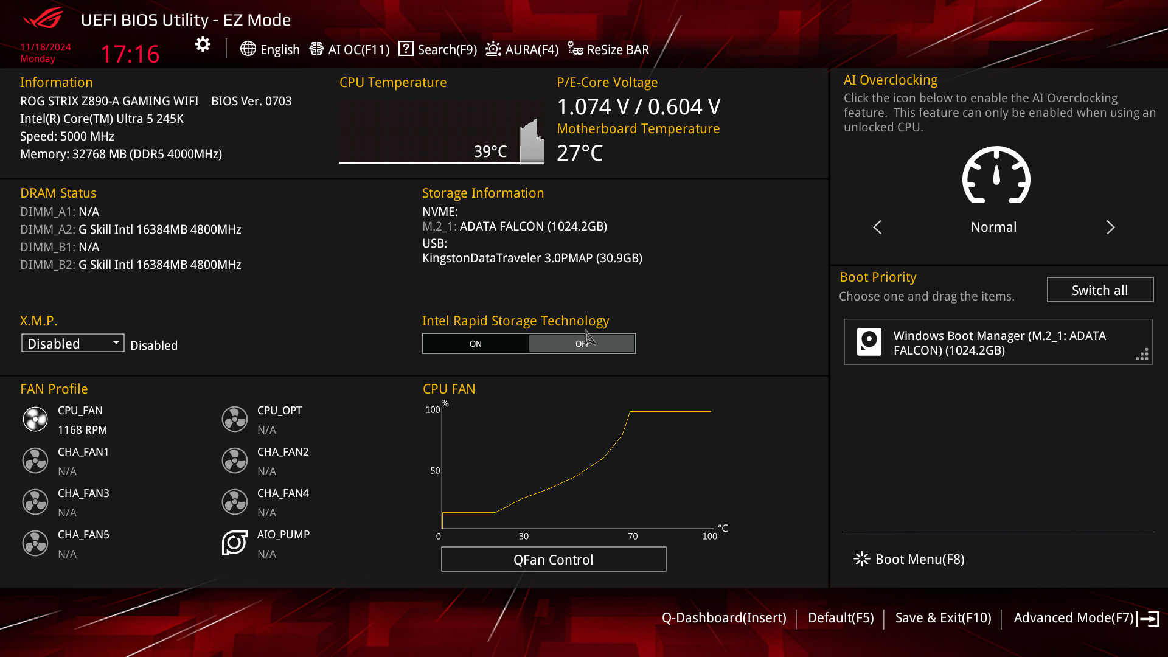Click KingstonDataTraveler USB entry
Screen dimensions: 1168x657
(532, 258)
